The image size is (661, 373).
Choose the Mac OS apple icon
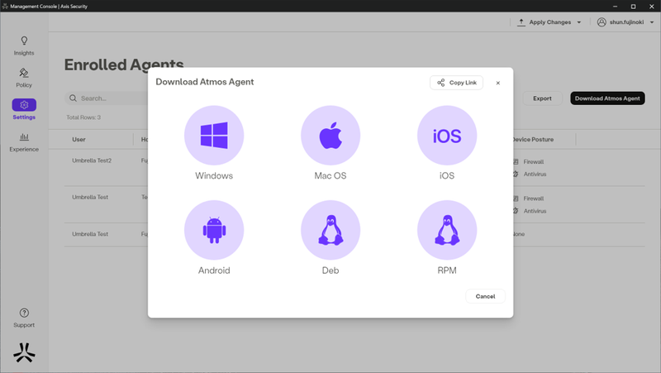(x=330, y=136)
